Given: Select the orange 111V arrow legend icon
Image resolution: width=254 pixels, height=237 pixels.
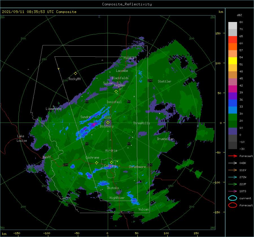Looking at the screenshot, I should click(x=233, y=170).
